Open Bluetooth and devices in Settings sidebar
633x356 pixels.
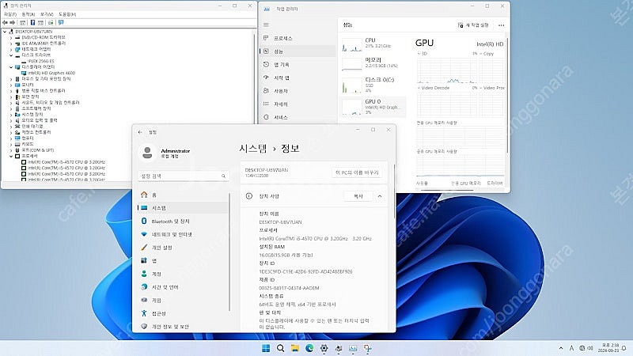tap(184, 222)
